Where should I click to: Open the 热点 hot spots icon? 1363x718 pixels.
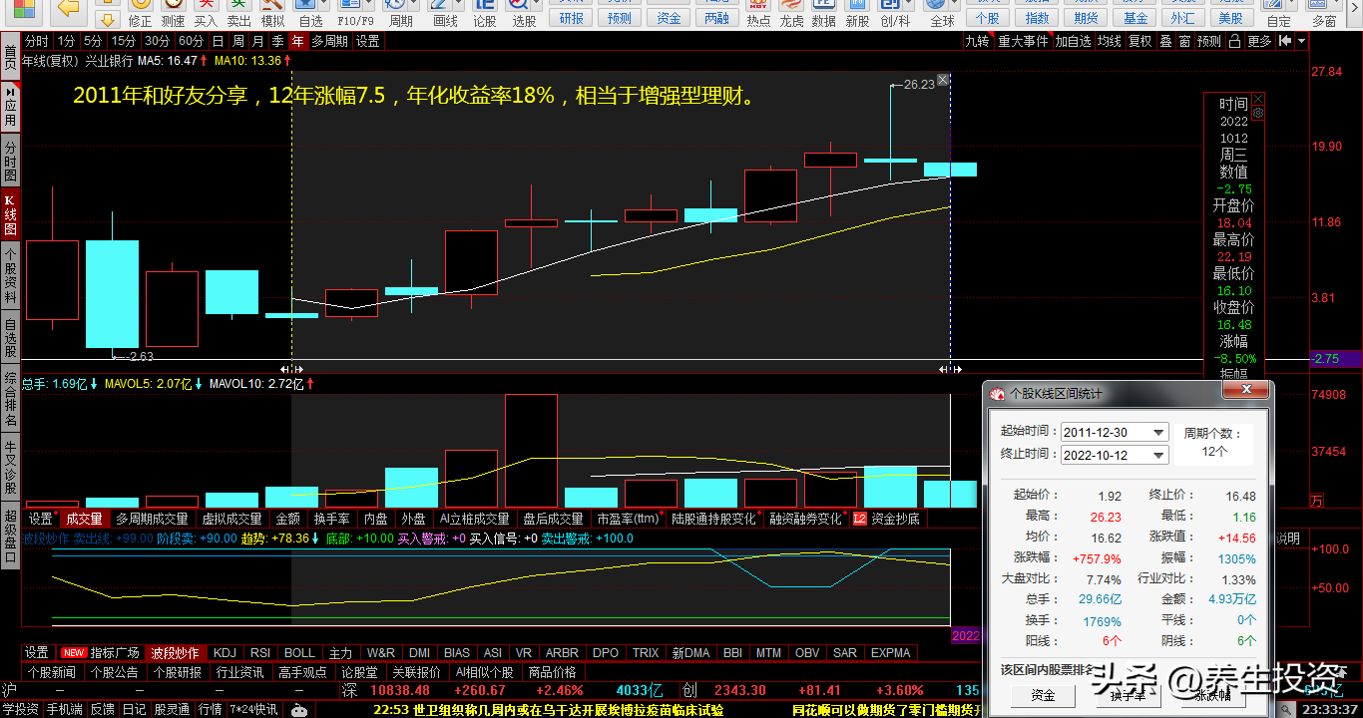[758, 12]
